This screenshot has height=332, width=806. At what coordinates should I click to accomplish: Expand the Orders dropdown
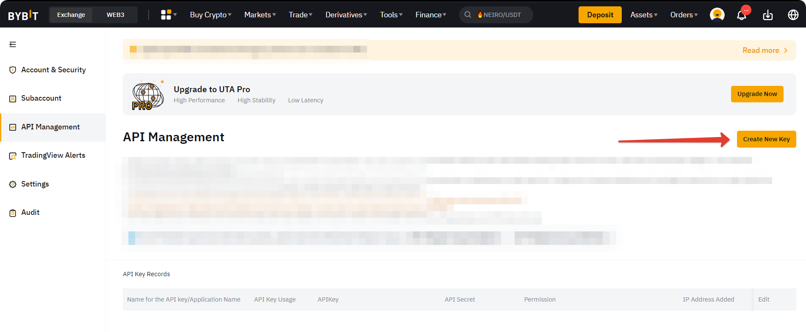[684, 15]
